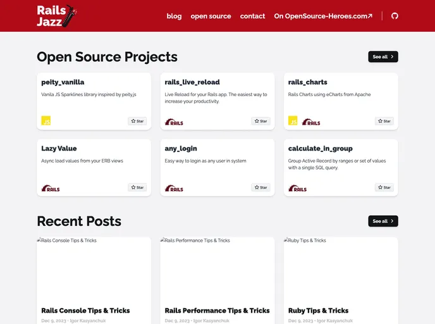The image size is (435, 324).
Task: Read the Rails Console Tips & Tricks post
Action: coord(85,311)
